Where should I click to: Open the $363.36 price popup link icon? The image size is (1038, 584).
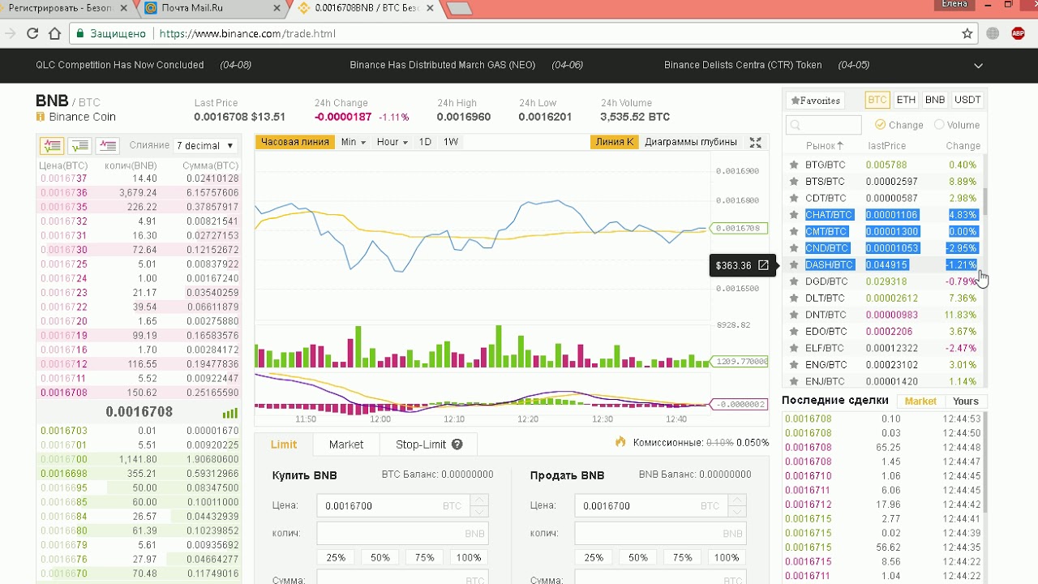pos(763,265)
